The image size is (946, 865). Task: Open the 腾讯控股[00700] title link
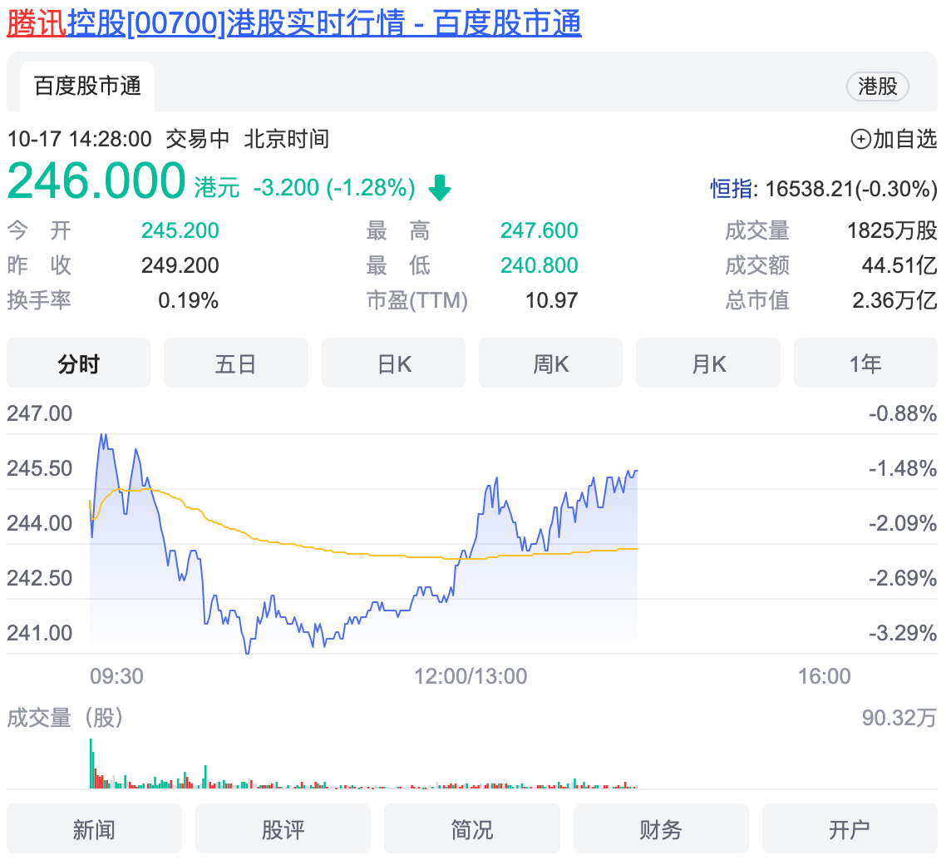(294, 23)
